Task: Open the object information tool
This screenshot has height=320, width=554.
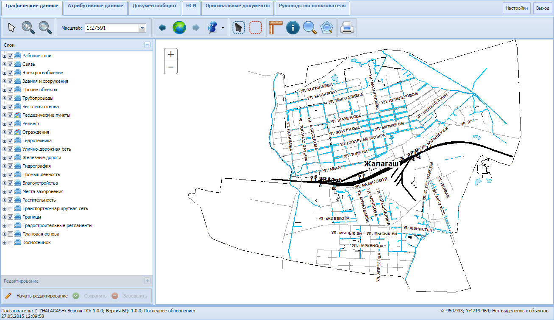Action: click(292, 28)
